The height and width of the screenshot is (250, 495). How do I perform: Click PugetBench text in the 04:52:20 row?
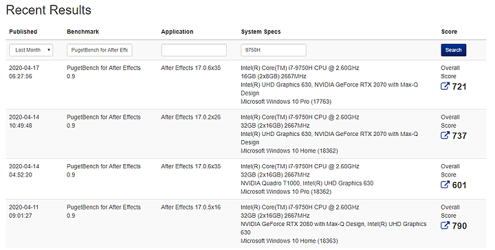[x=104, y=170]
